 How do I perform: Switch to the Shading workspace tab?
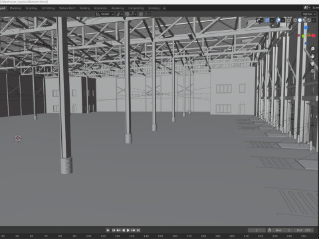84,8
